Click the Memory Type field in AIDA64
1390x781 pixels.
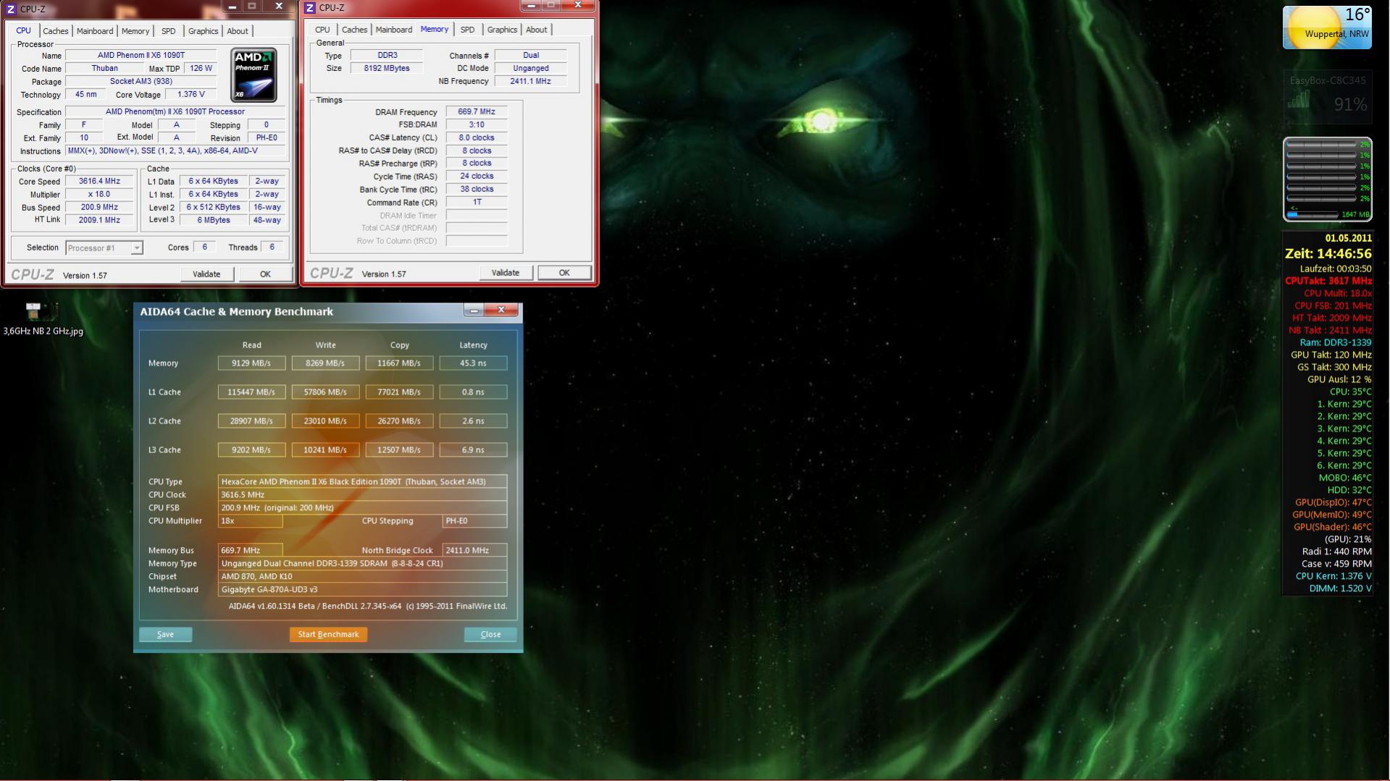click(x=362, y=563)
